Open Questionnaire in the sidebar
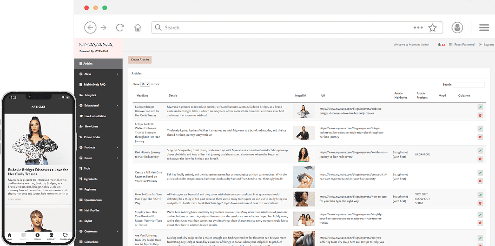495x246 pixels. pos(98,200)
